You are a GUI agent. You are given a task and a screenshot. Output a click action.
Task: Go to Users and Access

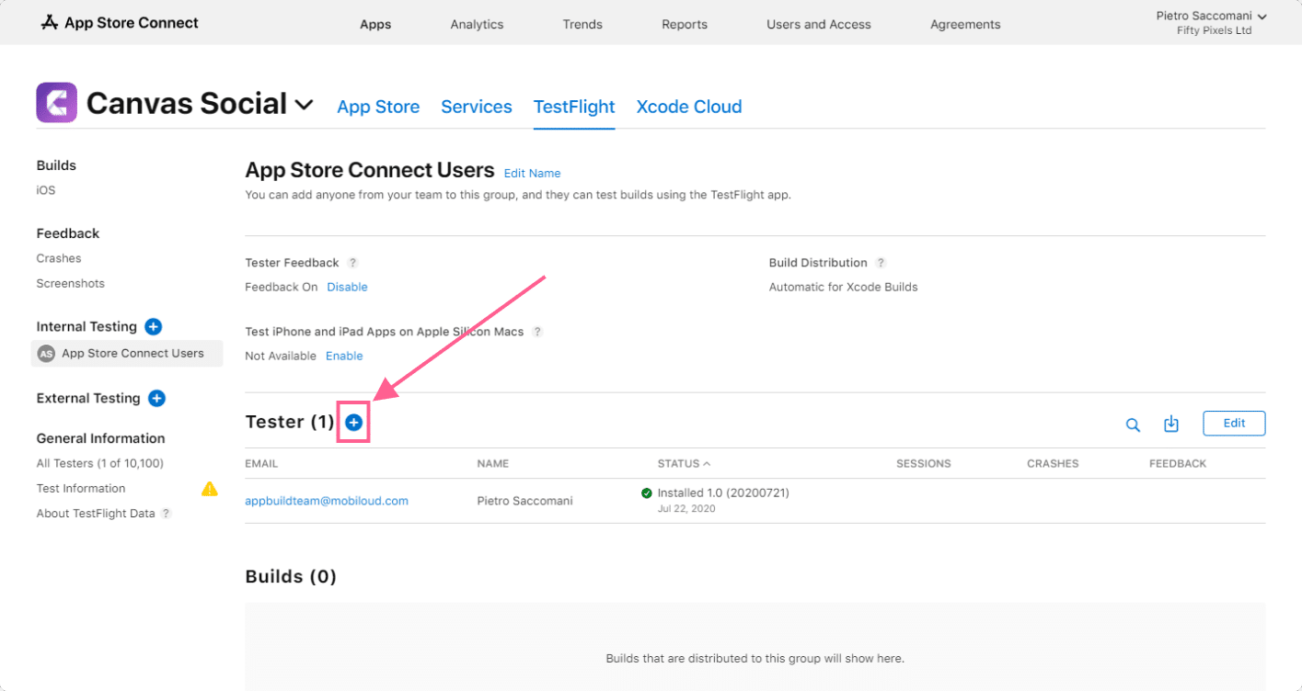[x=819, y=25]
